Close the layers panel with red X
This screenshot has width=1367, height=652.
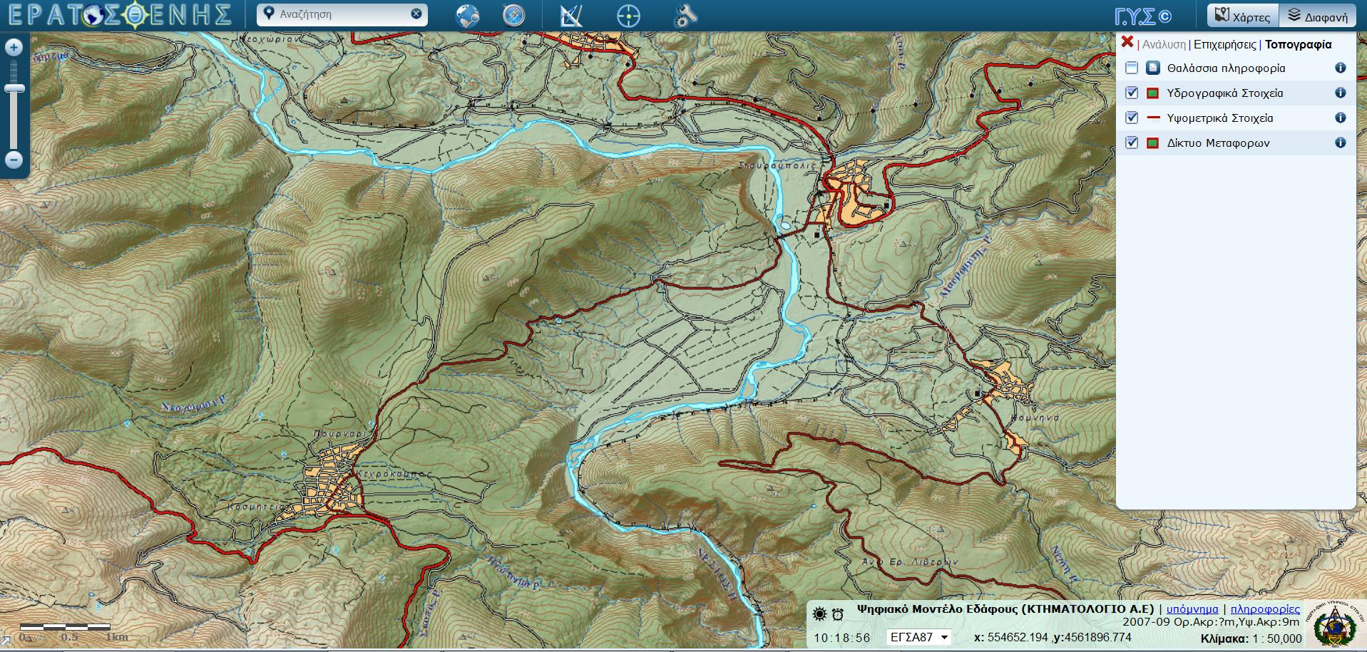pyautogui.click(x=1127, y=42)
